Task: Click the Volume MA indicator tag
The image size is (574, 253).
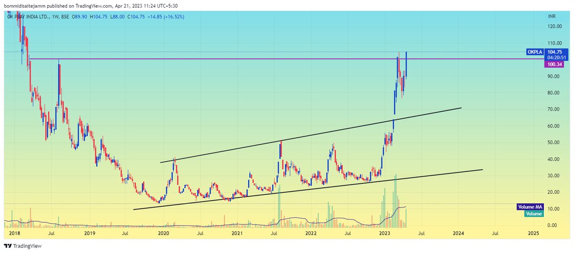Action: pos(530,207)
